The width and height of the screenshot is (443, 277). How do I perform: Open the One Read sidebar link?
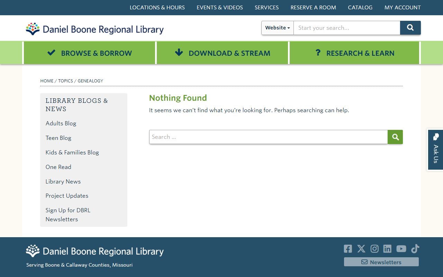point(58,167)
